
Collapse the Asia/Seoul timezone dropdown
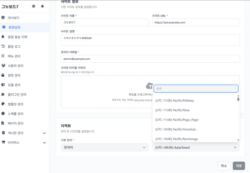196,147
